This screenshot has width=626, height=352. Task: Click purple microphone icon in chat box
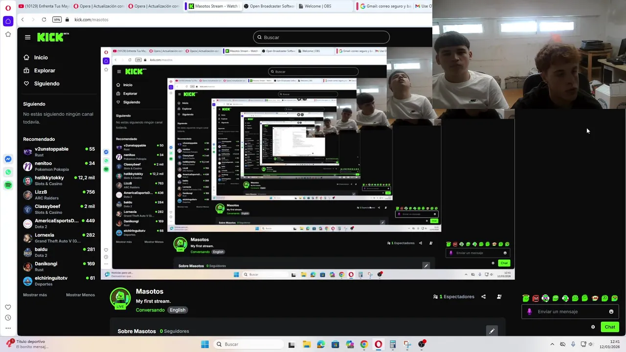pos(529,311)
